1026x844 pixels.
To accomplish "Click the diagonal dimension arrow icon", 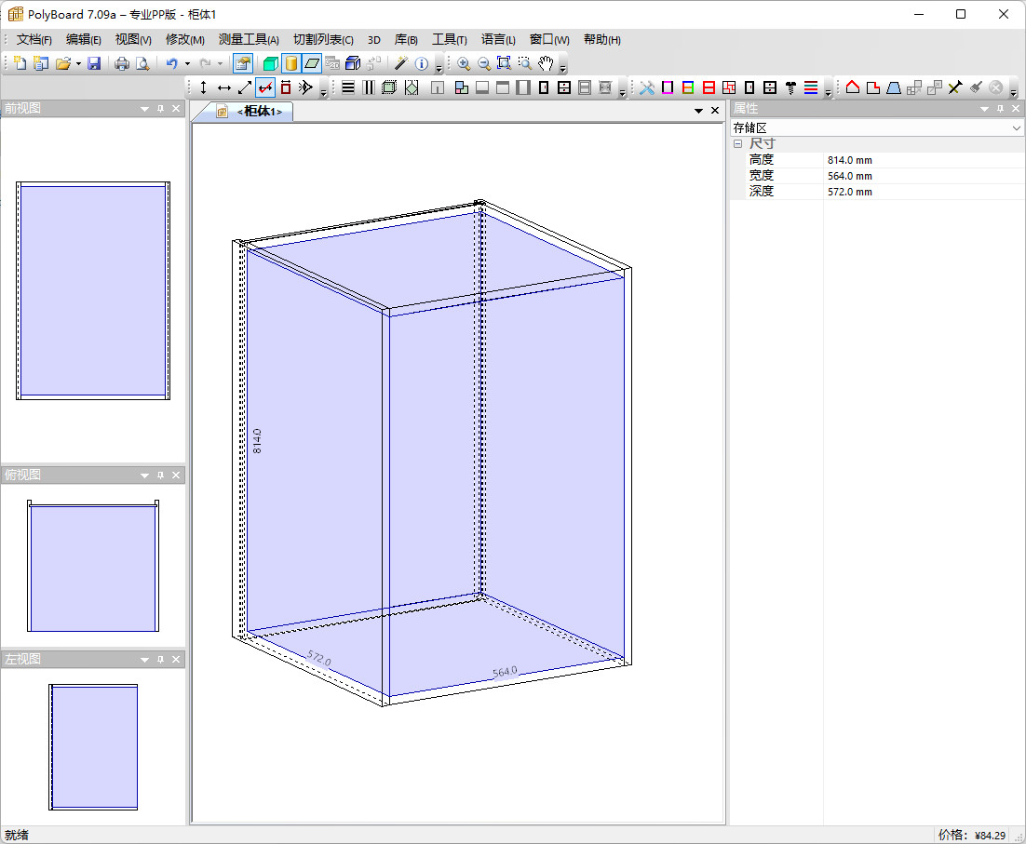I will 245,87.
